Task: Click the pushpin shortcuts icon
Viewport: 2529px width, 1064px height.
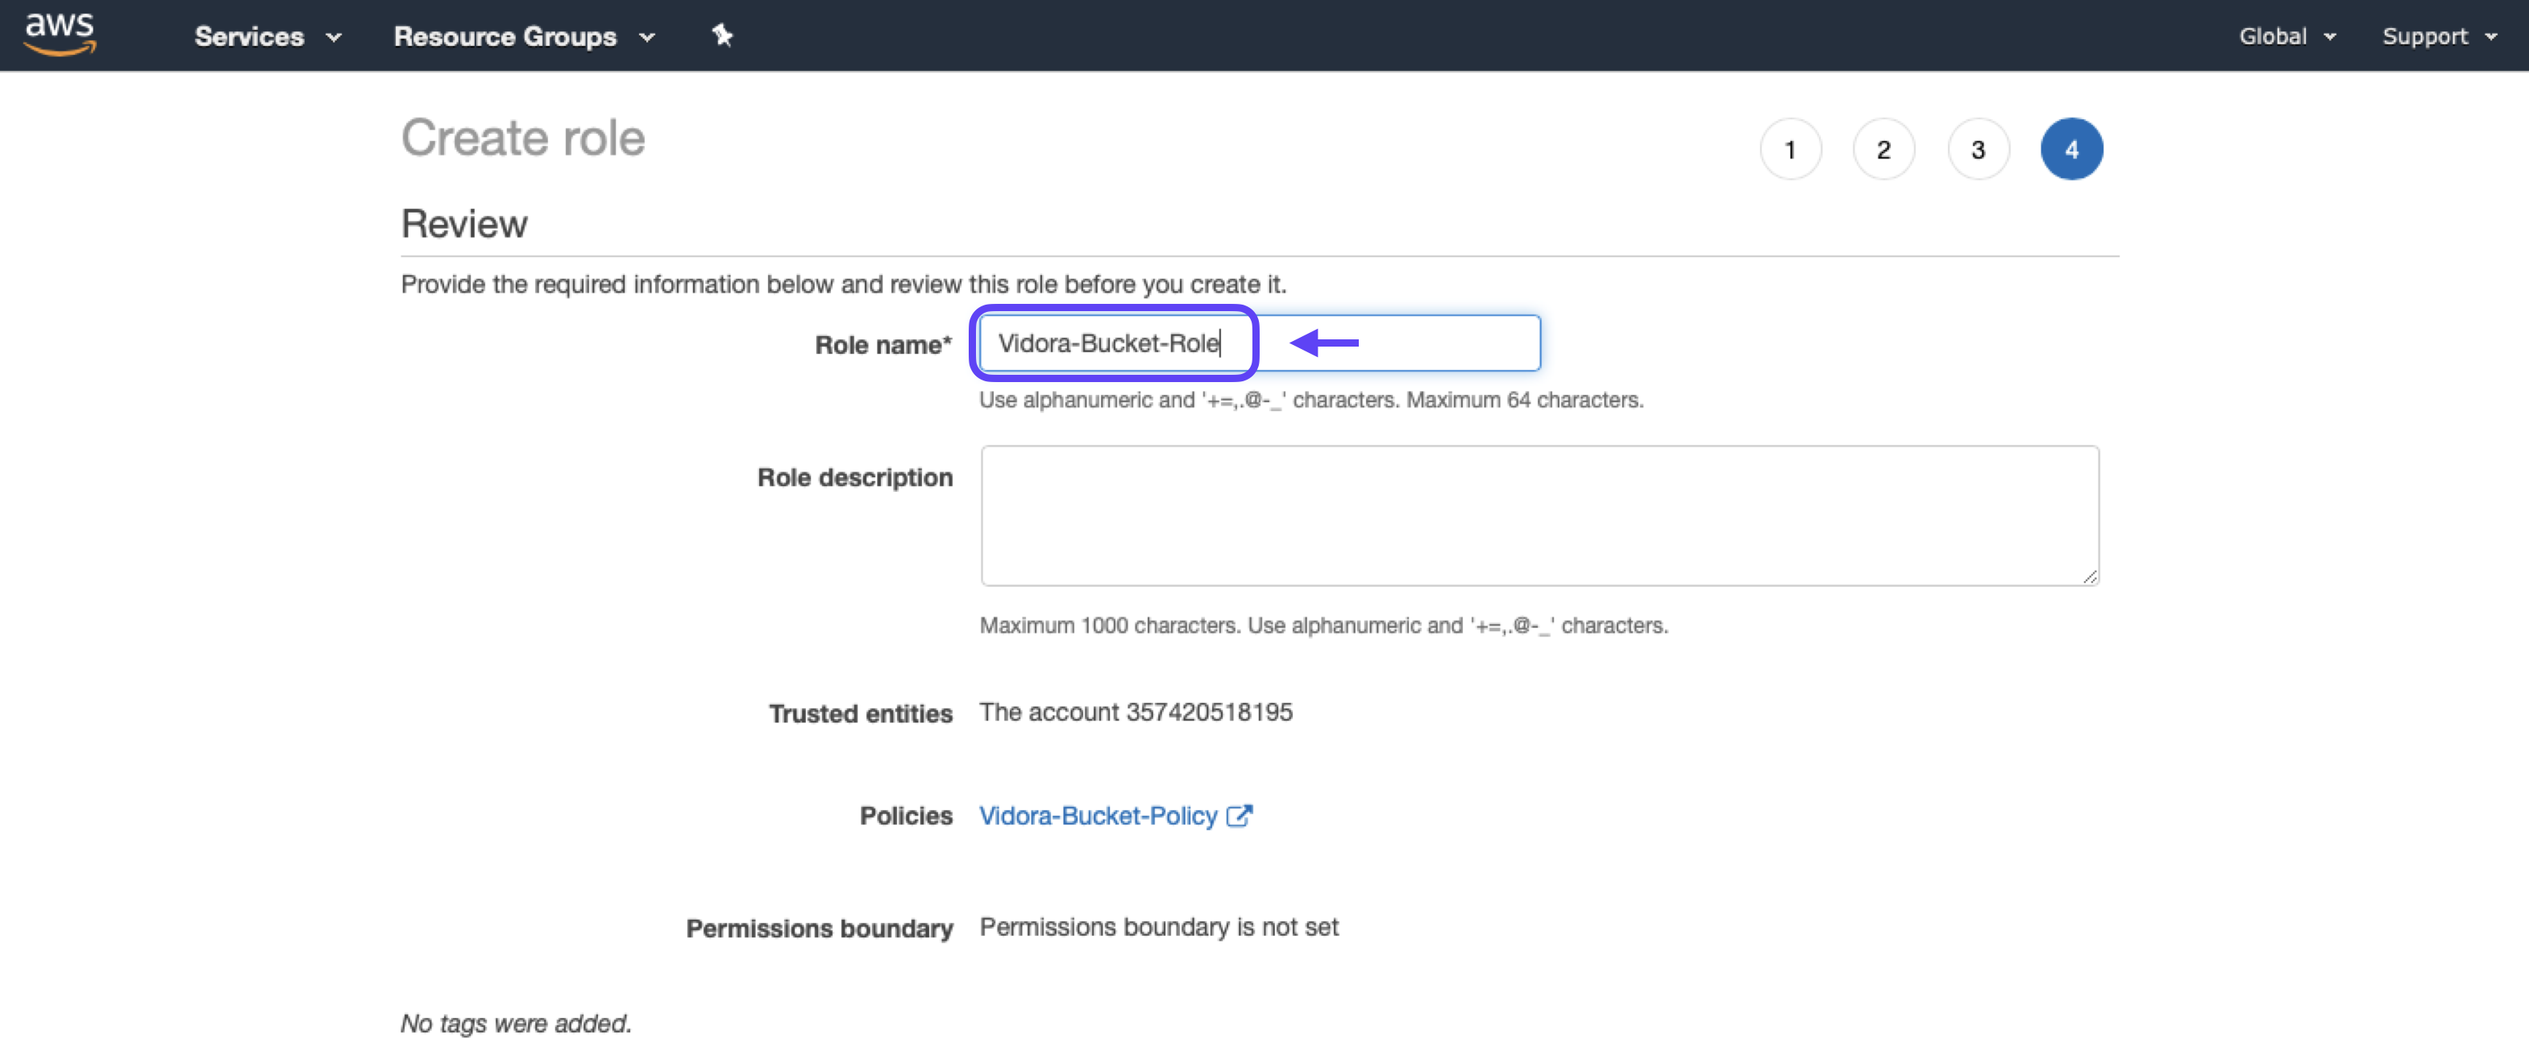Action: 723,35
